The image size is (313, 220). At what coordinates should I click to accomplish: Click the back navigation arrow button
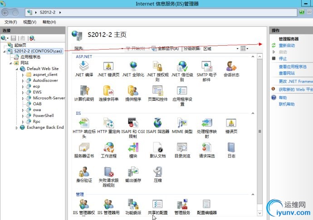coord(5,13)
